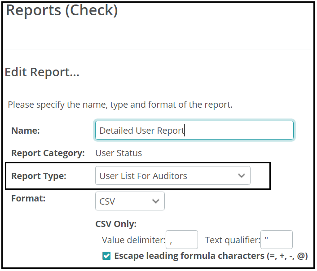Click the User Status category text

pos(119,153)
